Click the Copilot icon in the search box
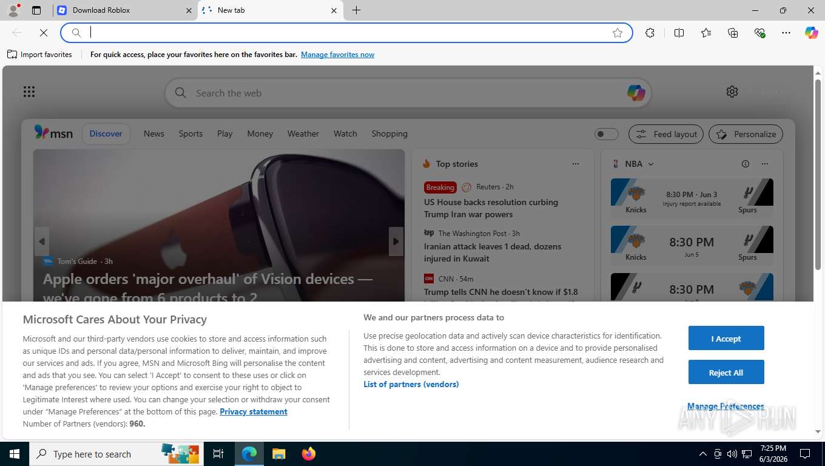This screenshot has height=466, width=825. 636,93
